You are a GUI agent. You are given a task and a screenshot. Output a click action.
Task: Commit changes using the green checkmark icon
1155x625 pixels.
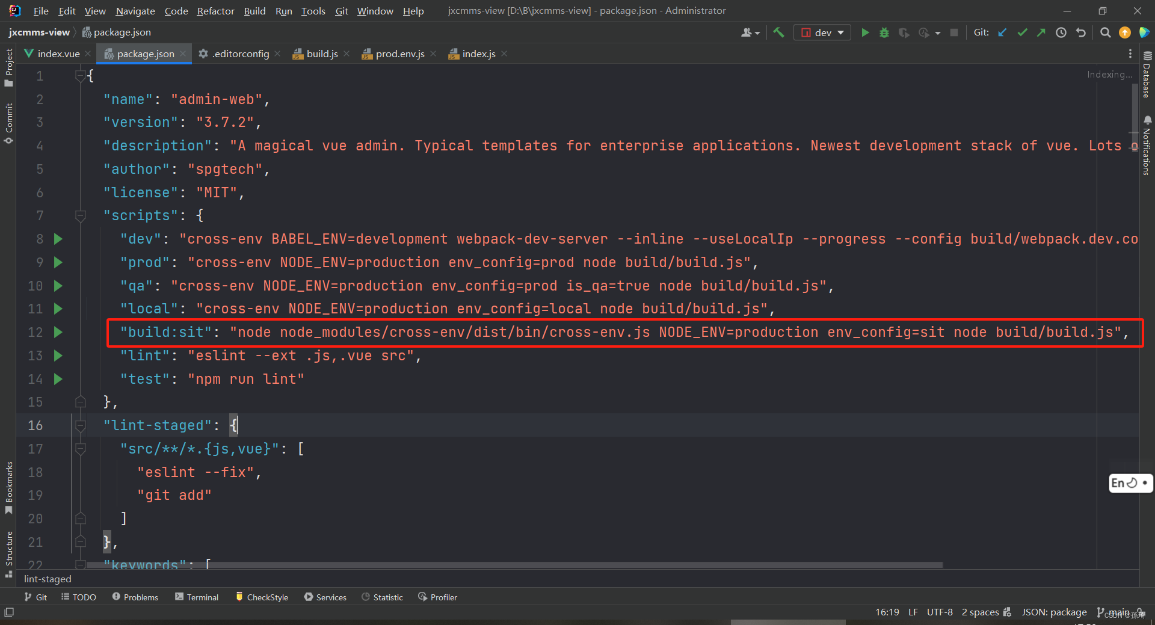(x=1022, y=32)
